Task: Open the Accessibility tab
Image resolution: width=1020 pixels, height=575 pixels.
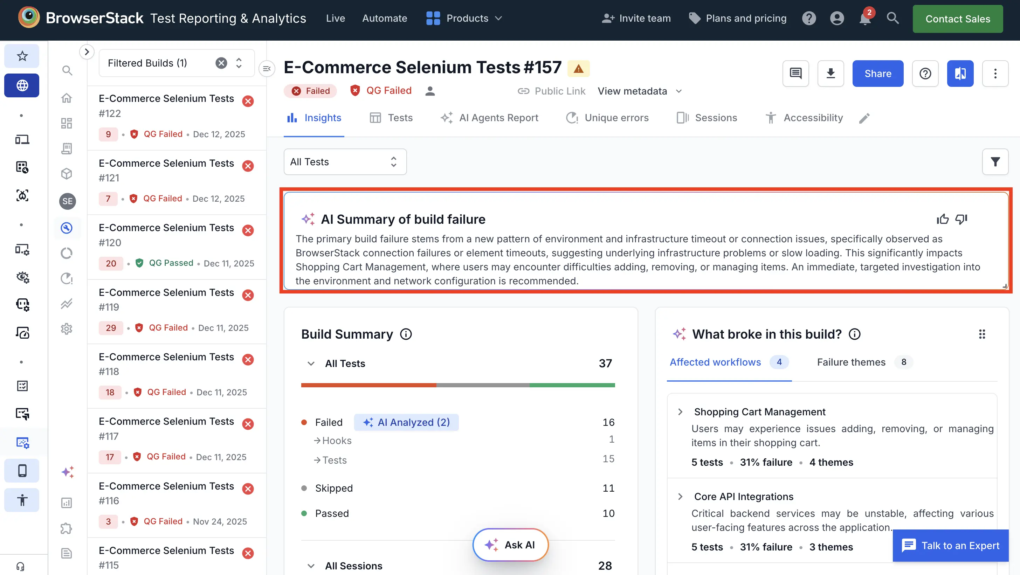Action: click(804, 118)
